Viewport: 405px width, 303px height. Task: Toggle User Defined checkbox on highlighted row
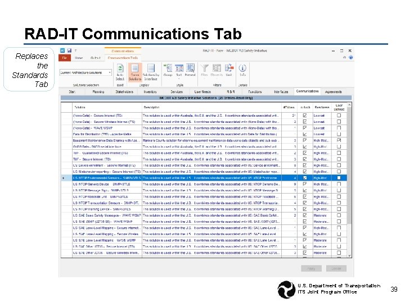pos(339,178)
